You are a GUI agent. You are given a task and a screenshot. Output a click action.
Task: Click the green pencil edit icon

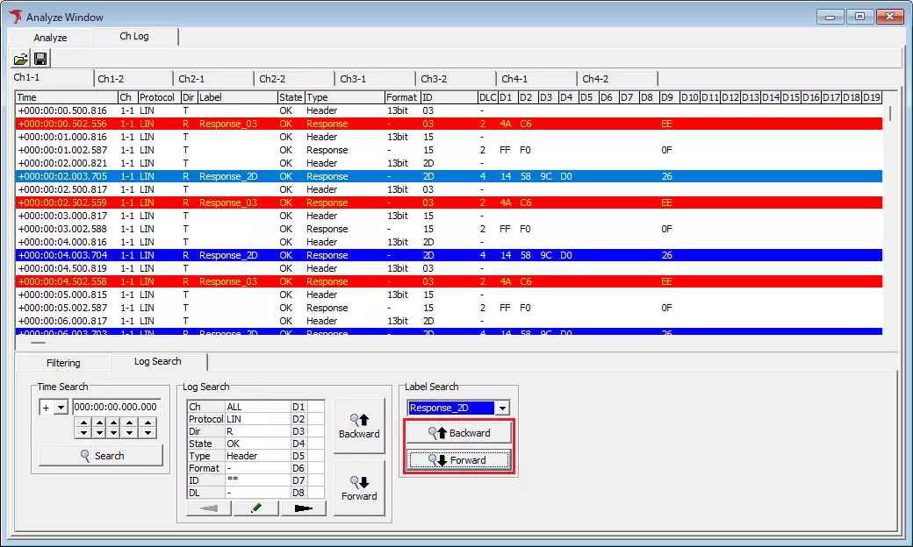(x=255, y=508)
